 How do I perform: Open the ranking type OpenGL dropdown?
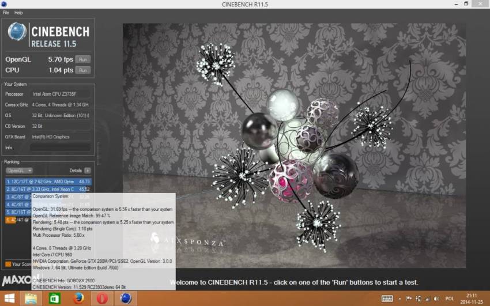[x=19, y=171]
